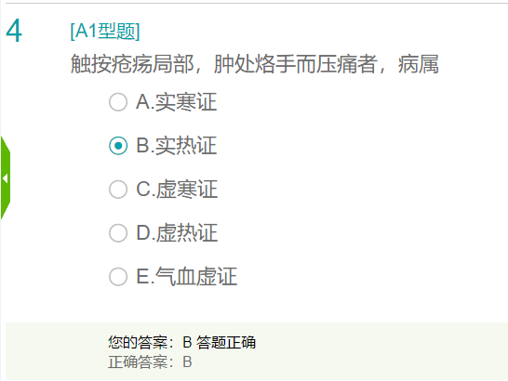This screenshot has height=381, width=508.
Task: Select radio button for option D
Action: pyautogui.click(x=118, y=233)
